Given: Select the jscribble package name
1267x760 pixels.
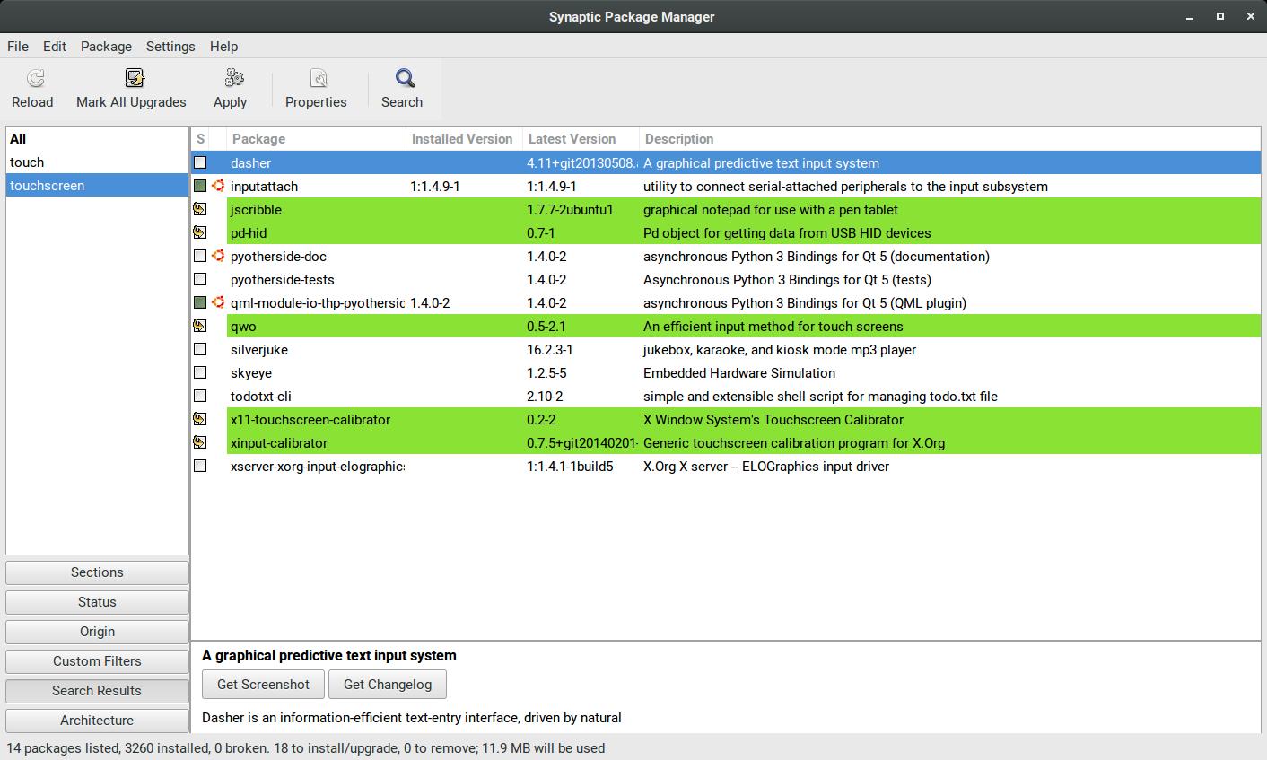Looking at the screenshot, I should coord(256,210).
